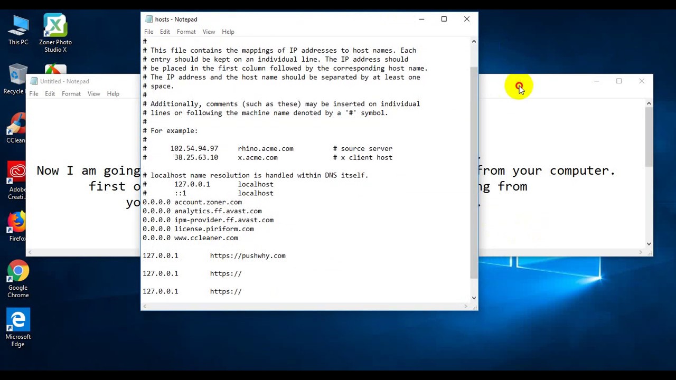Click 'localhost name resolution' comment line
The height and width of the screenshot is (380, 676).
point(255,175)
